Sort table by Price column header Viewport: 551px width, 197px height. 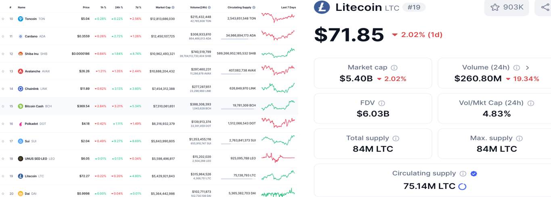(x=86, y=7)
